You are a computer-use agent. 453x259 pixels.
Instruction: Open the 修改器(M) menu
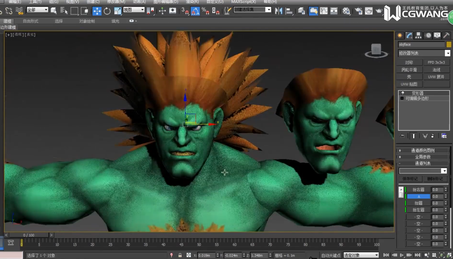click(116, 2)
